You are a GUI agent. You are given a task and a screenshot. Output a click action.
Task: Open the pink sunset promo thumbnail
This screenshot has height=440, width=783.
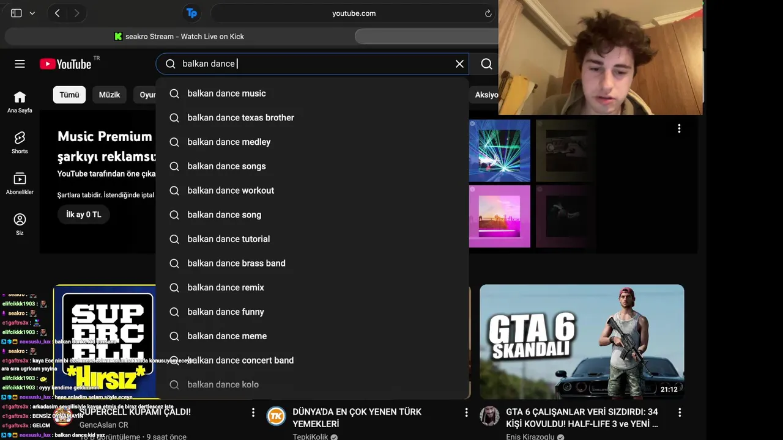coord(500,216)
